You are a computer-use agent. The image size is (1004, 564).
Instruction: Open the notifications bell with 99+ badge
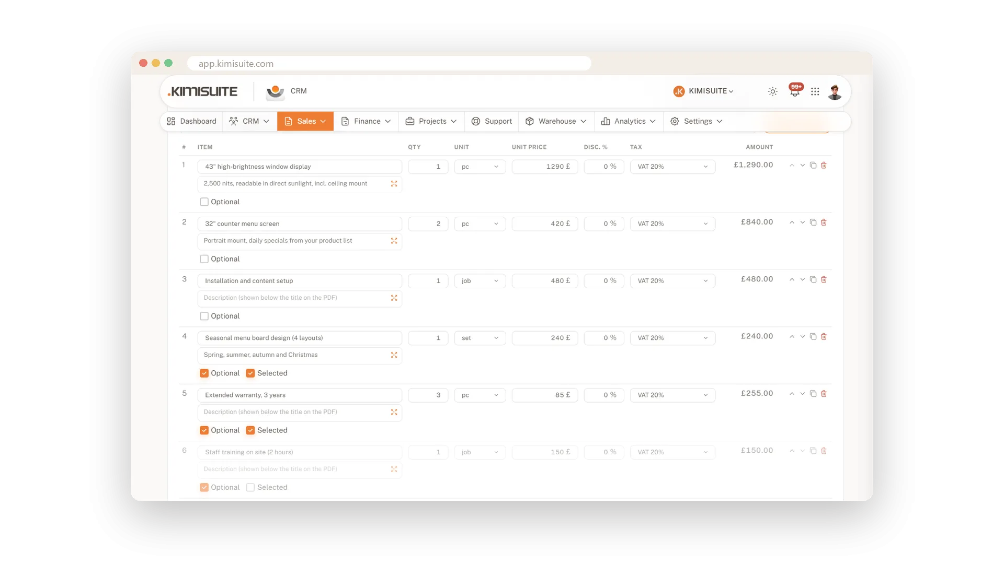795,91
